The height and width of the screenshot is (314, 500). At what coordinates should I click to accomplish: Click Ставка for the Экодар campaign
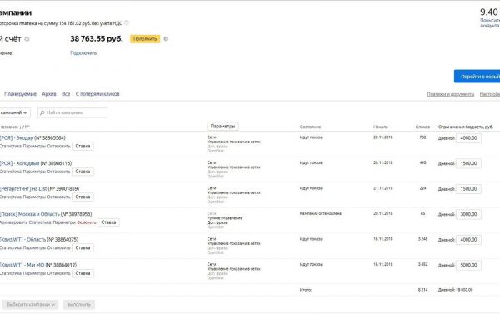click(x=82, y=146)
